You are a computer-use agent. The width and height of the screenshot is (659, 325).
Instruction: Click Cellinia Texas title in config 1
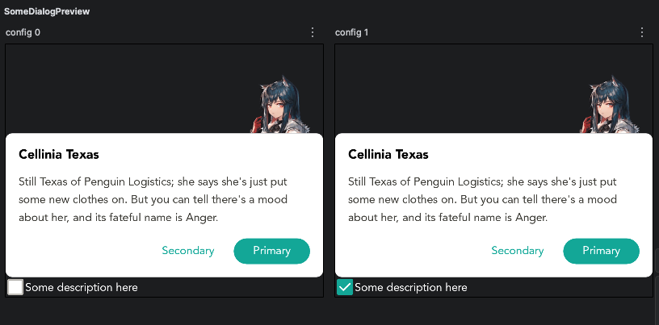[388, 154]
